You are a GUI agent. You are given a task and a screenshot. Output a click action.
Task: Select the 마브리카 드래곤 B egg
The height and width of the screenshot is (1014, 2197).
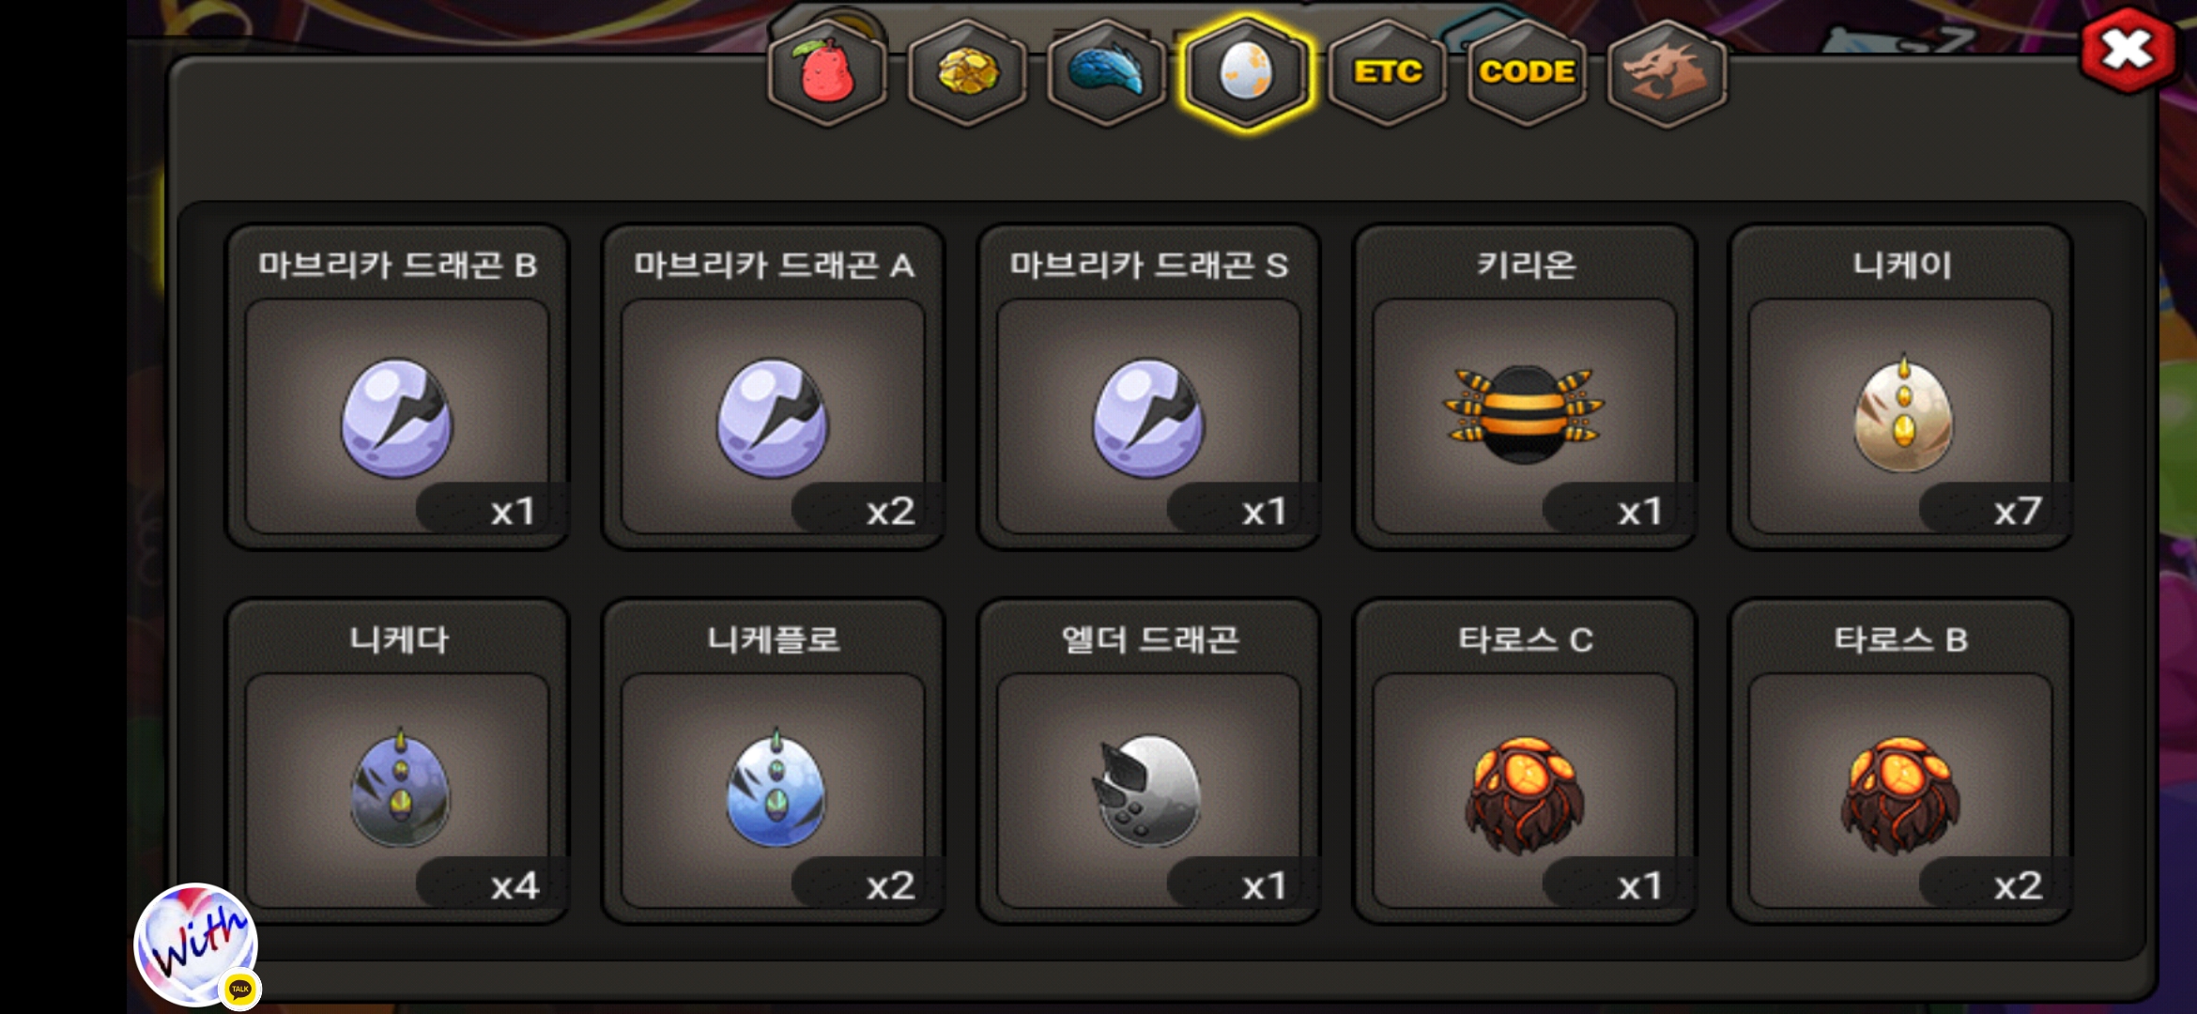[397, 387]
